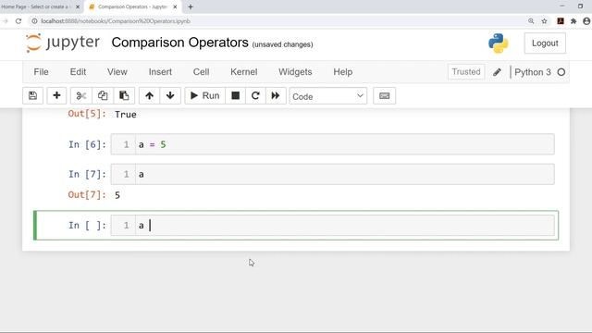Restart the kernel circular arrow icon
592x333 pixels.
click(255, 96)
